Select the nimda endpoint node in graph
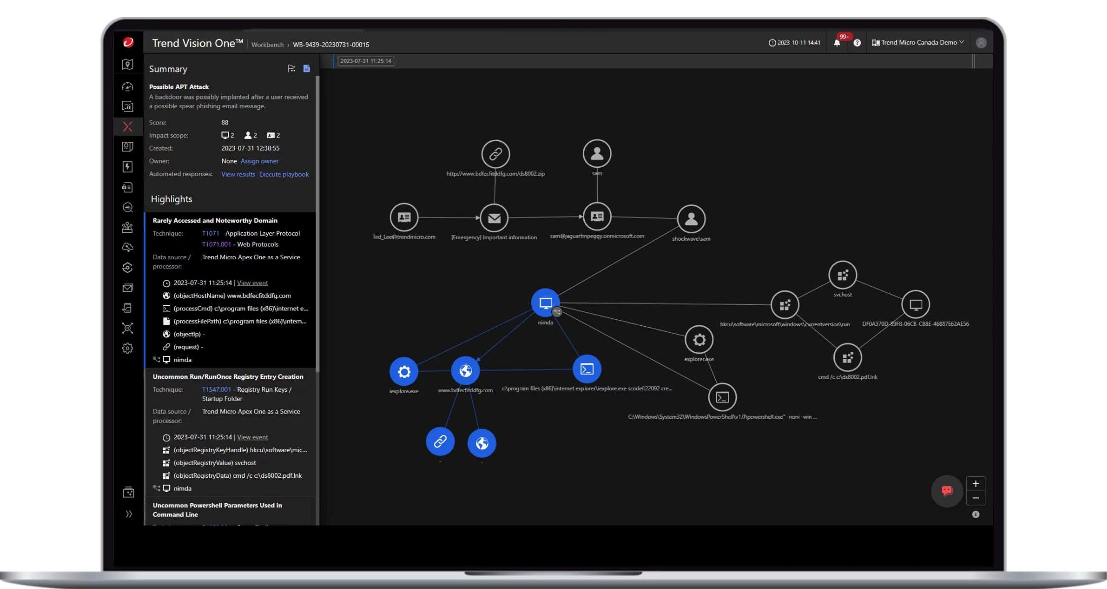1107x589 pixels. click(545, 303)
